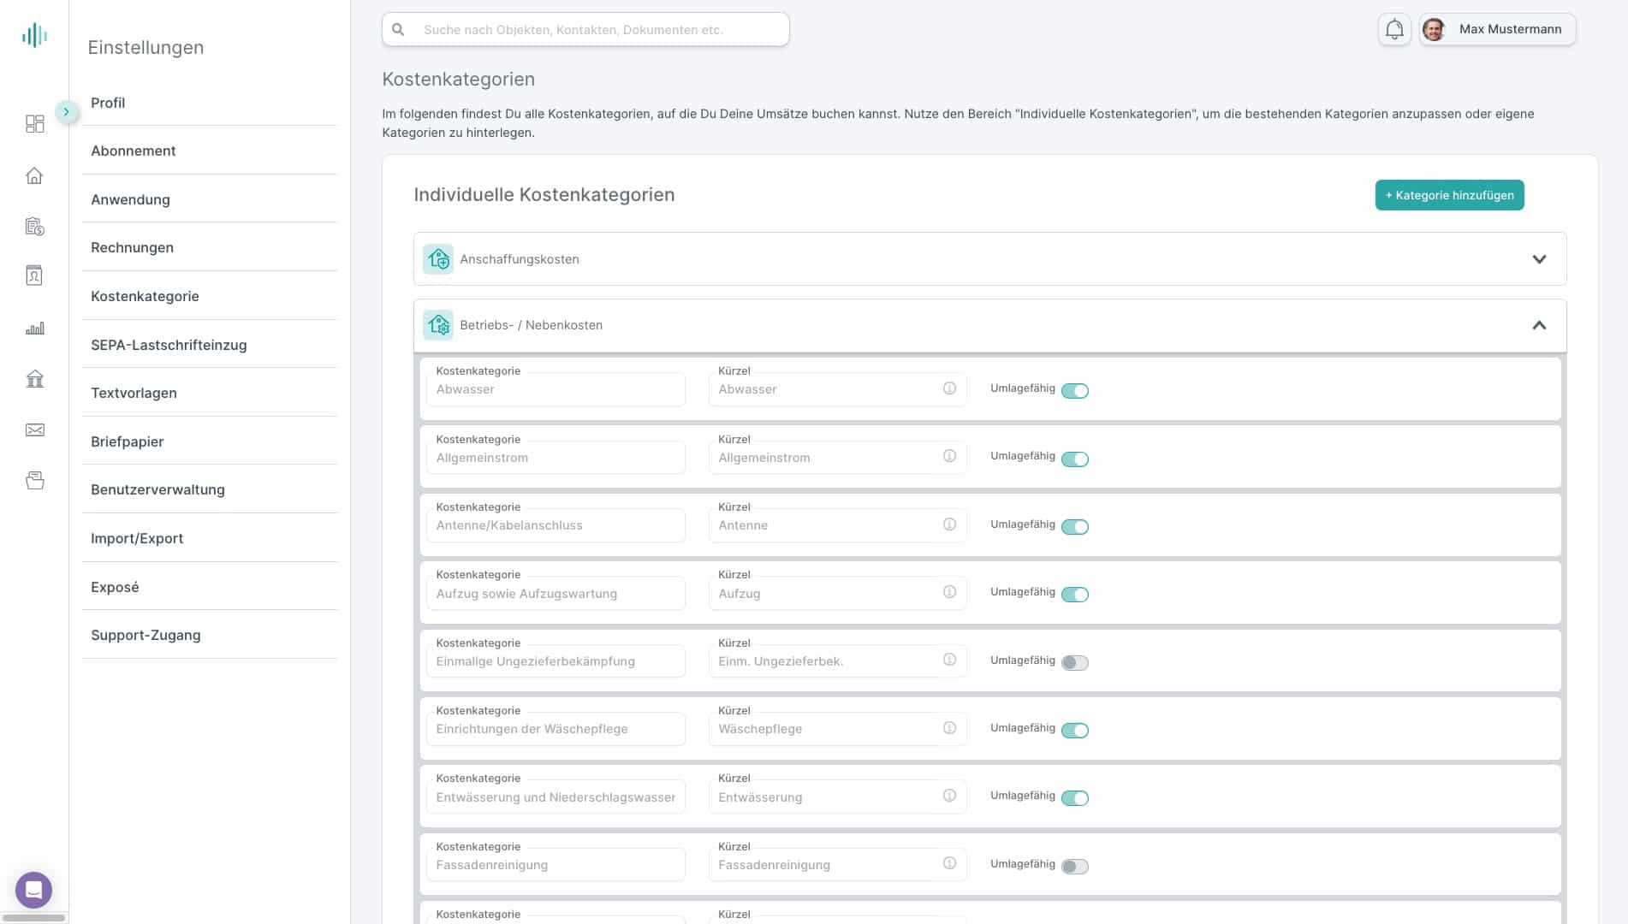
Task: Open the dashboard icon in left rail
Action: [x=34, y=124]
